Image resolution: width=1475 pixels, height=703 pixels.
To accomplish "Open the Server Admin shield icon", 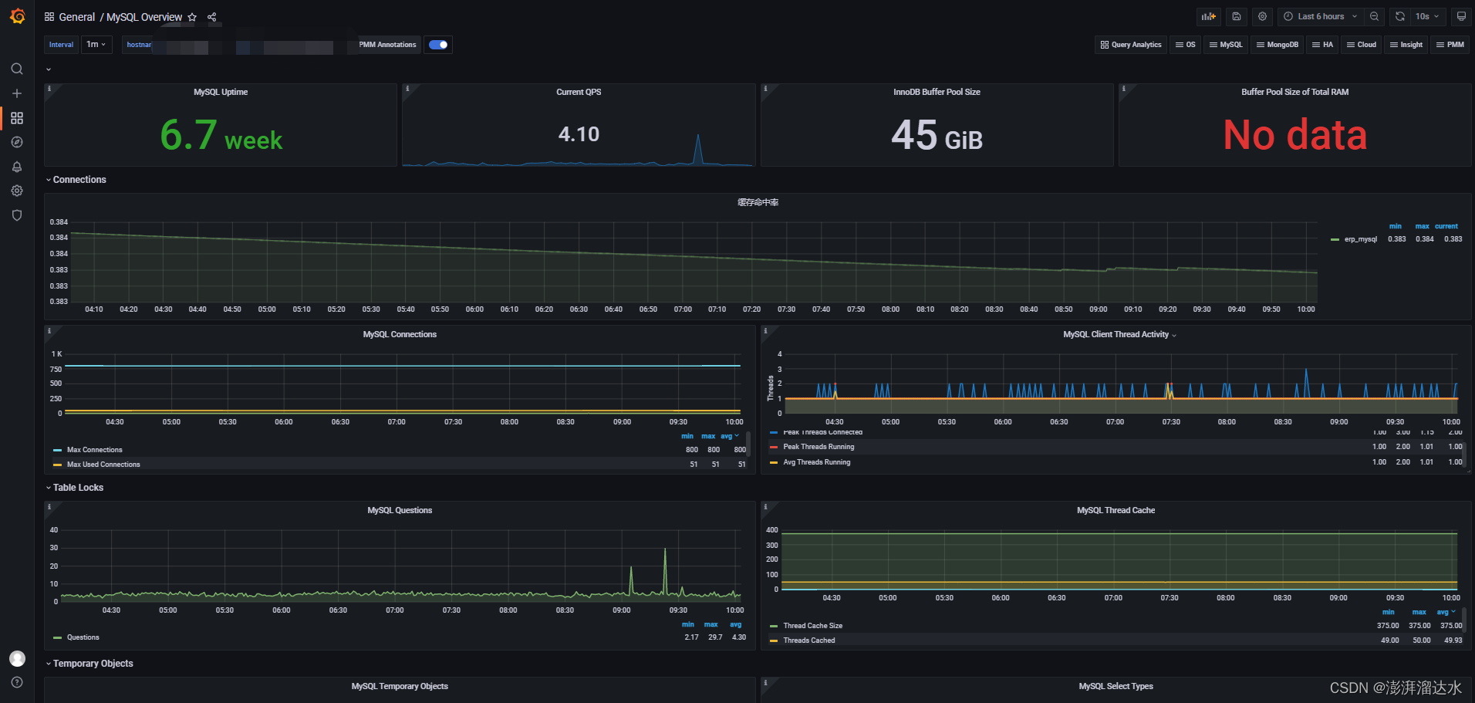I will 17,215.
